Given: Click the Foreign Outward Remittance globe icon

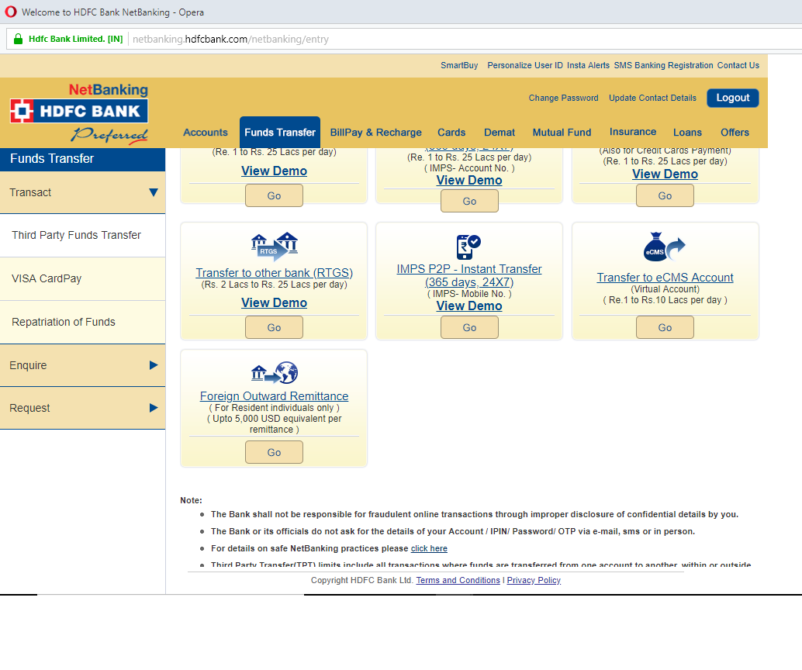Looking at the screenshot, I should tap(274, 373).
